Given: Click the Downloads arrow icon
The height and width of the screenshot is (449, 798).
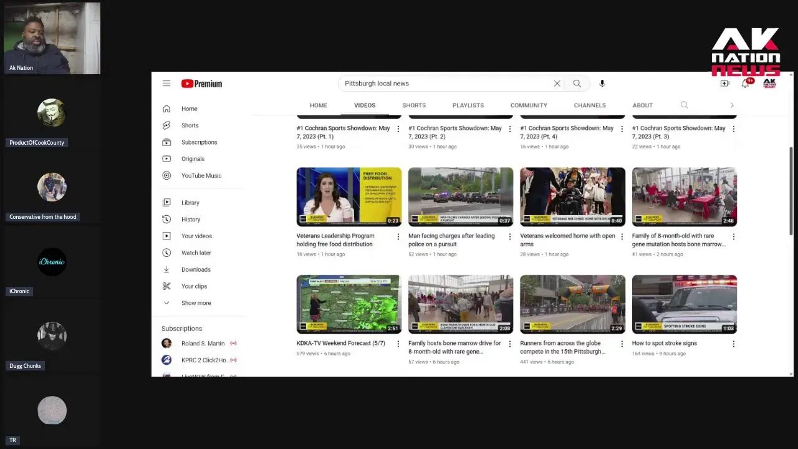Looking at the screenshot, I should pyautogui.click(x=166, y=269).
